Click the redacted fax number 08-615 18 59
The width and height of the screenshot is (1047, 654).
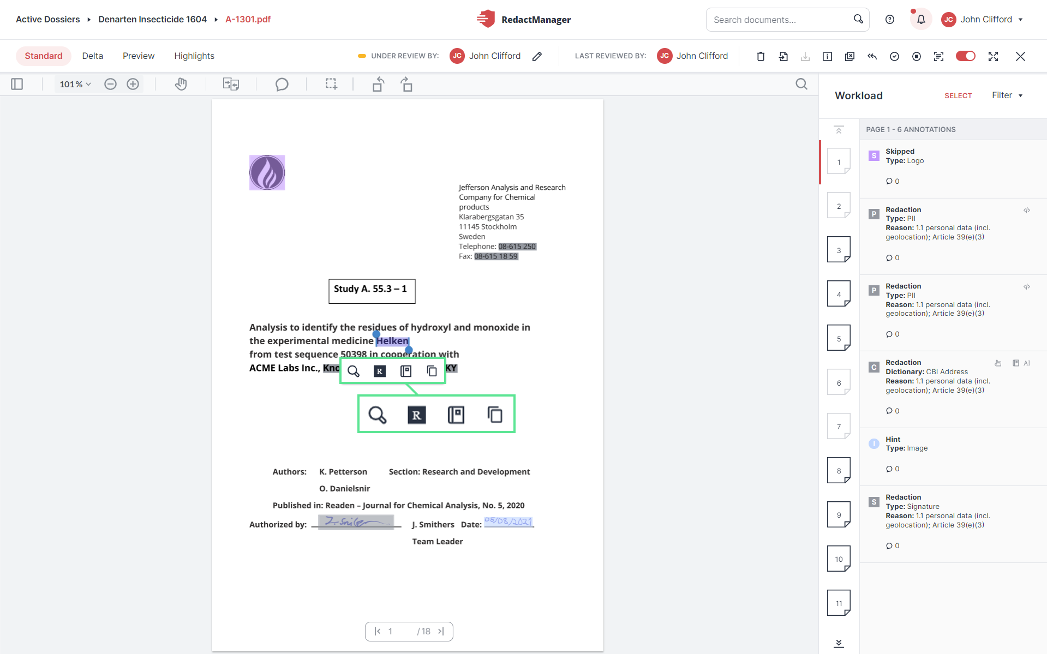point(496,256)
